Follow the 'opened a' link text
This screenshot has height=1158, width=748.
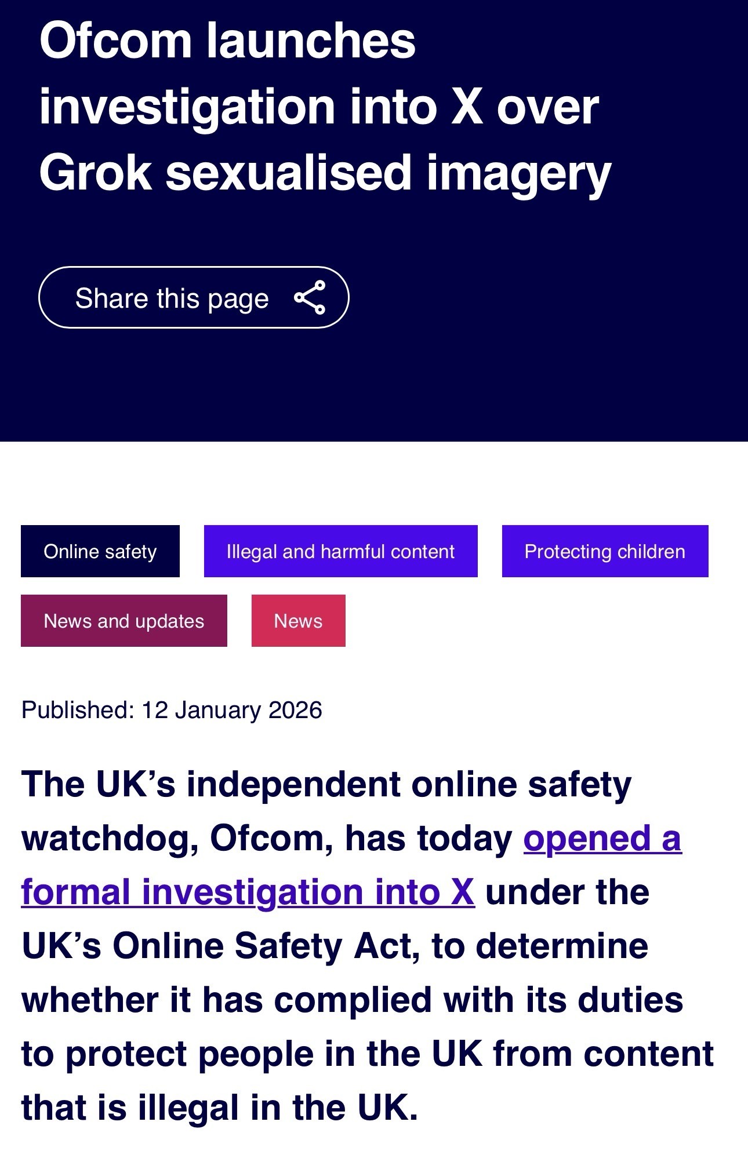pyautogui.click(x=602, y=838)
